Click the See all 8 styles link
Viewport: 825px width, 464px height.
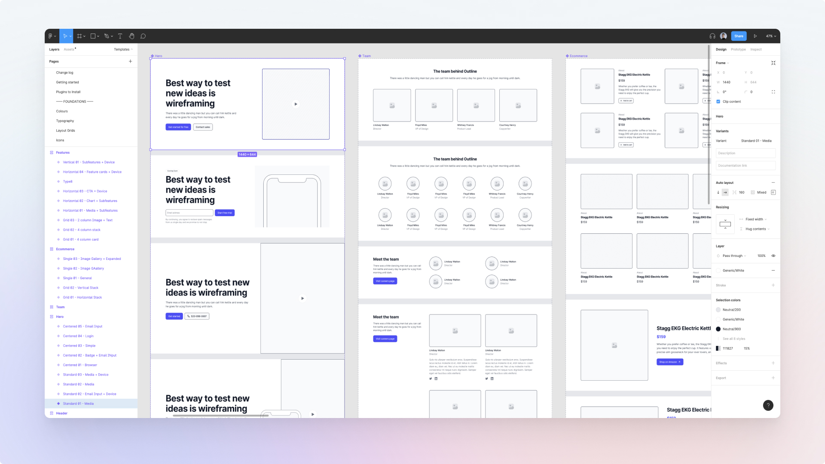pos(734,339)
